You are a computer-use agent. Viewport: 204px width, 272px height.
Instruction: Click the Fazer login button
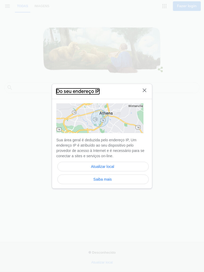coord(187,6)
